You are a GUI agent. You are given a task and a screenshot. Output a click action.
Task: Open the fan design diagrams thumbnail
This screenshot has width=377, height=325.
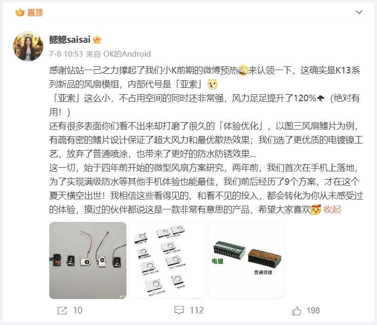tap(167, 260)
